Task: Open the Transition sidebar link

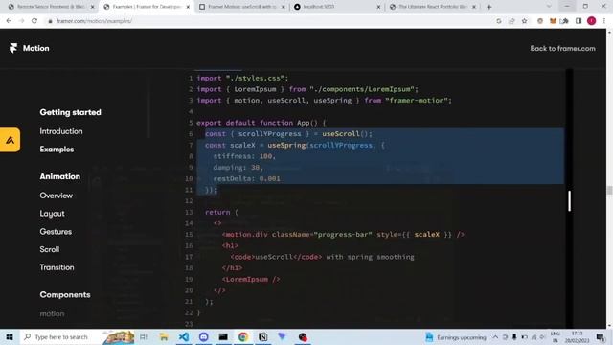Action: pos(57,267)
